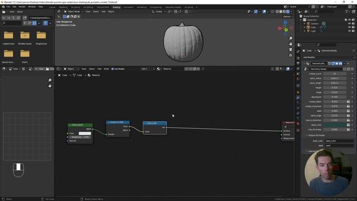The width and height of the screenshot is (357, 201).
Task: Open the Object properties orange square tab
Action: click(298, 92)
